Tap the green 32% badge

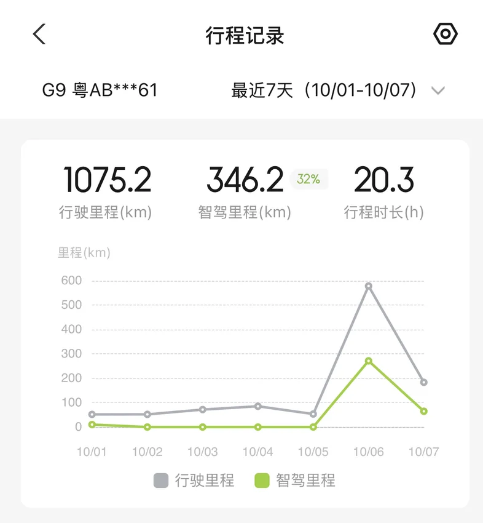point(308,179)
